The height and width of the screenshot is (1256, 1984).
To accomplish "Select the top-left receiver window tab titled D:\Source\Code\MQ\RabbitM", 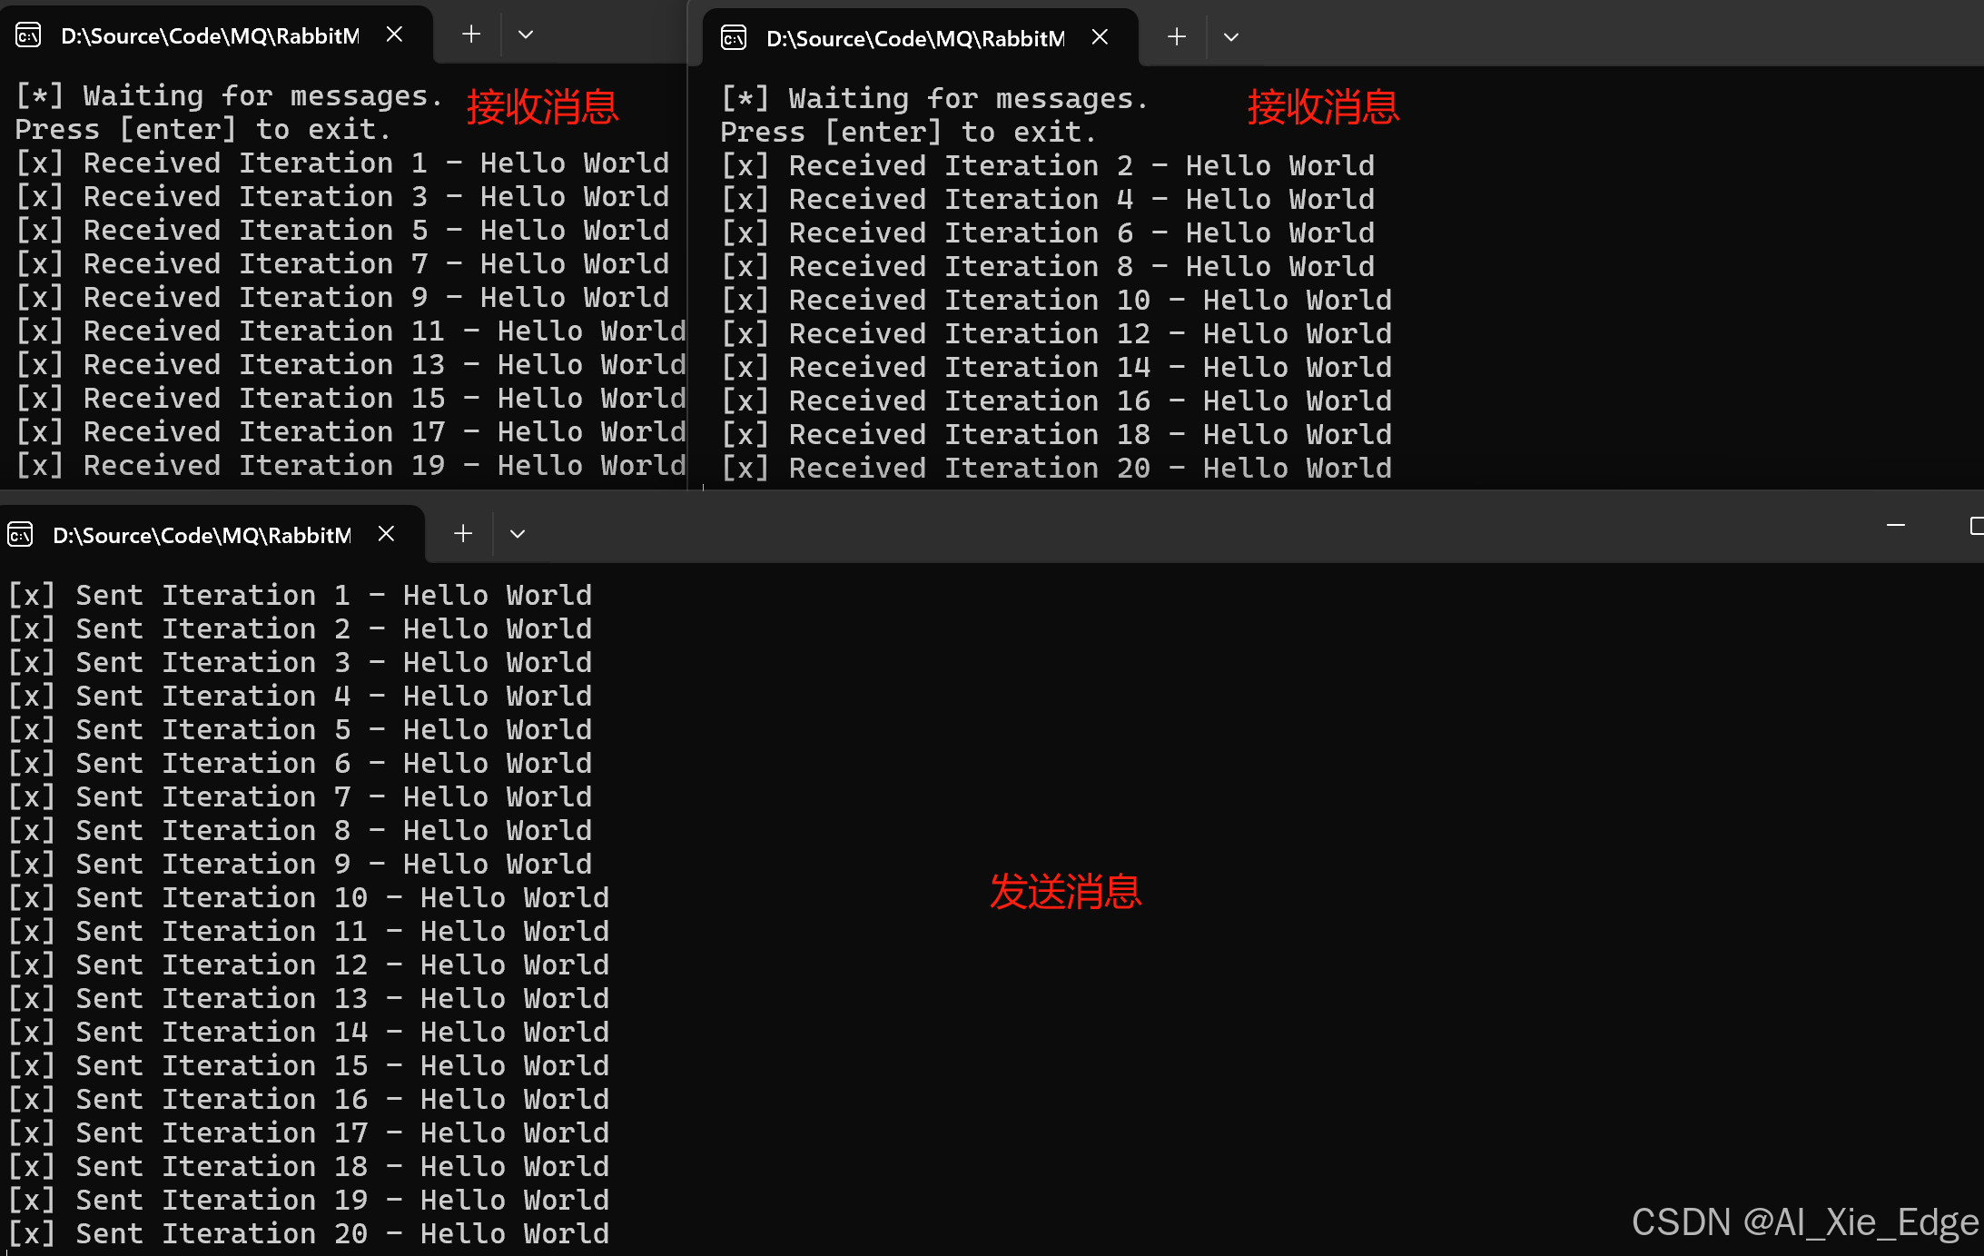I will click(216, 35).
